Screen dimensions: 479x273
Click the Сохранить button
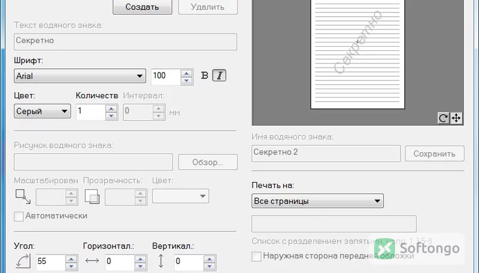pos(435,154)
